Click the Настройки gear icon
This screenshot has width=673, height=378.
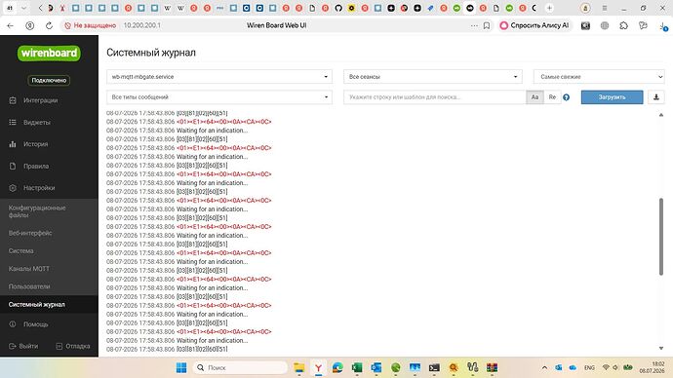pyautogui.click(x=13, y=188)
